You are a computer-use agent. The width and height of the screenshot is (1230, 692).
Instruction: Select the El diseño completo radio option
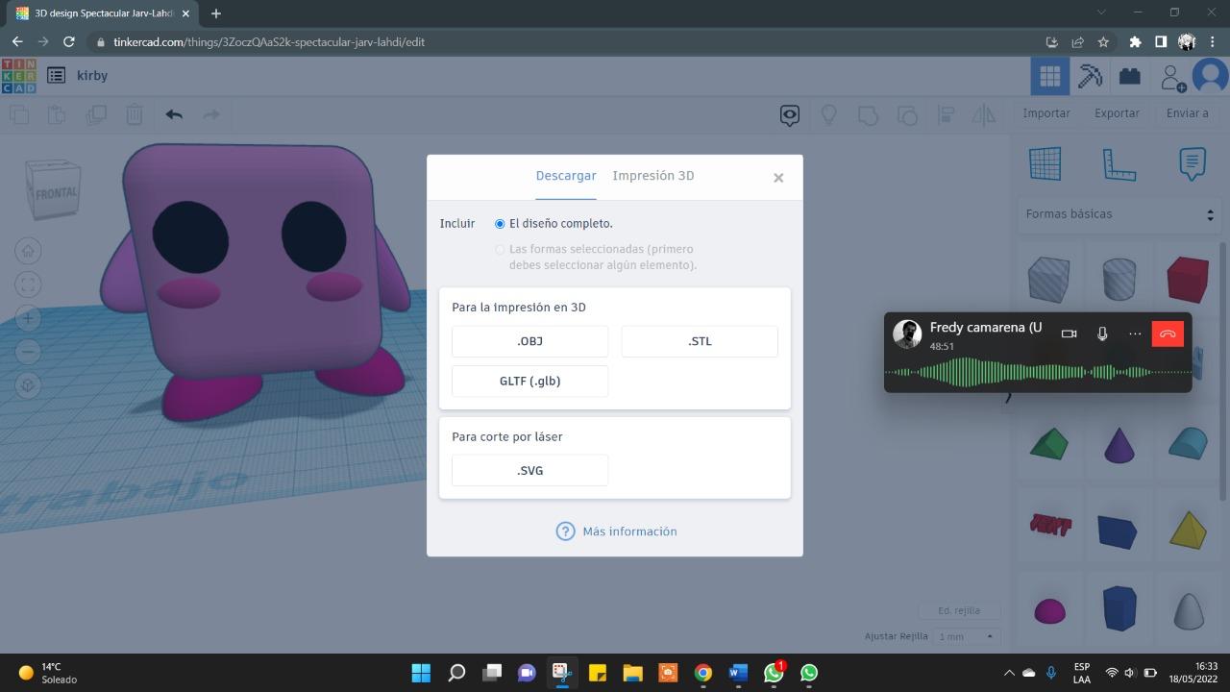tap(500, 224)
